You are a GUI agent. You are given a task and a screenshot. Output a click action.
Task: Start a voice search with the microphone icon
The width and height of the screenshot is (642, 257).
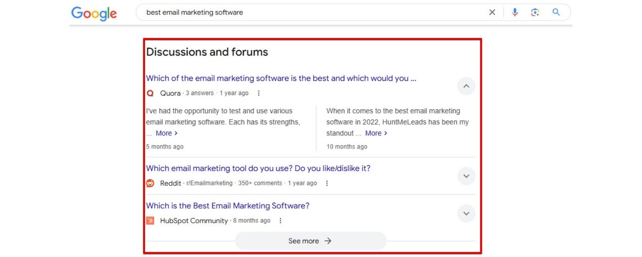coord(514,12)
